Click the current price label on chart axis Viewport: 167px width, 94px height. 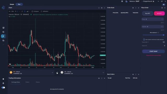[103, 55]
